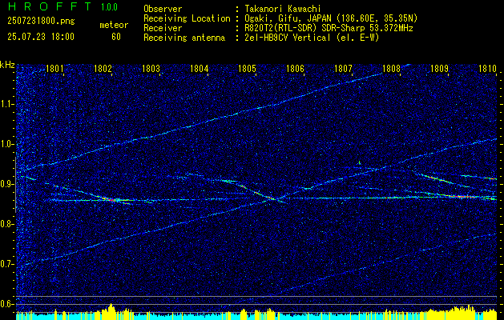The height and width of the screenshot is (320, 504).
Task: Click the 1803 time marker
Action: tap(151, 68)
